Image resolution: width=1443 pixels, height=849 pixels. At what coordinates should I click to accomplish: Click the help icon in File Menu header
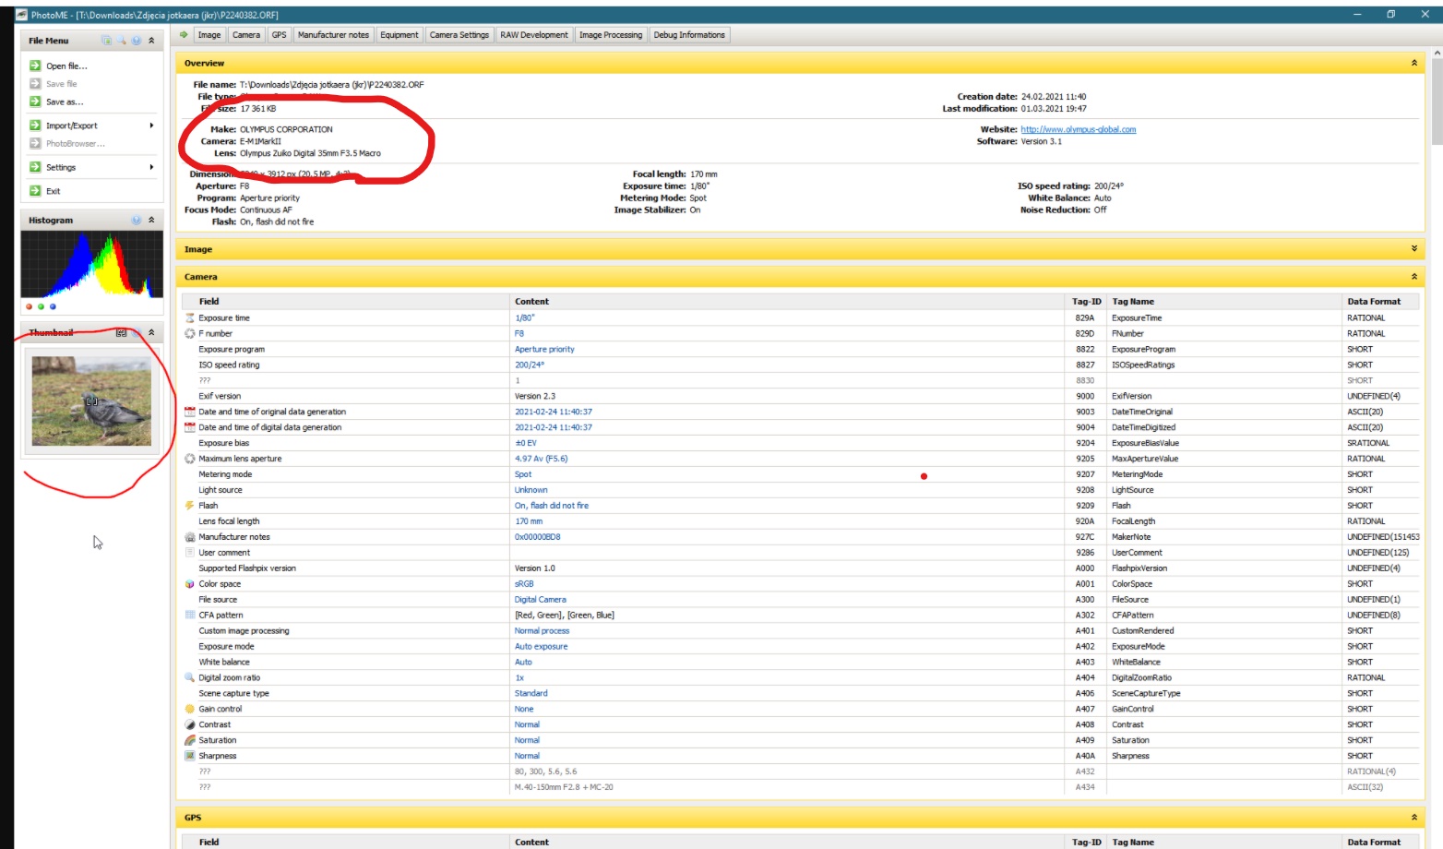point(137,41)
